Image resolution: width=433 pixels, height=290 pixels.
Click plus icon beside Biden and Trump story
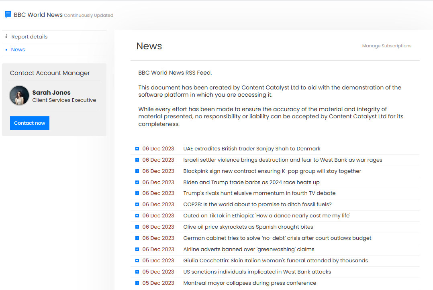click(137, 183)
